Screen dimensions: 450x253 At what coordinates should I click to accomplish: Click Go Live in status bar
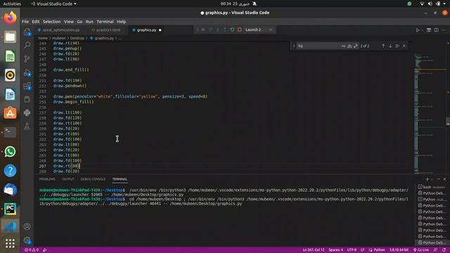point(421,250)
